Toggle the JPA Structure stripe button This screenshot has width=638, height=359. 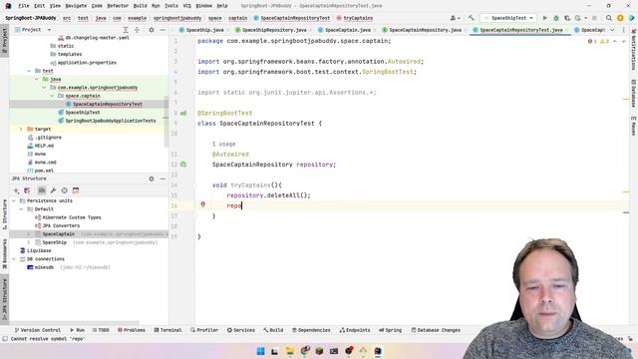coord(4,299)
